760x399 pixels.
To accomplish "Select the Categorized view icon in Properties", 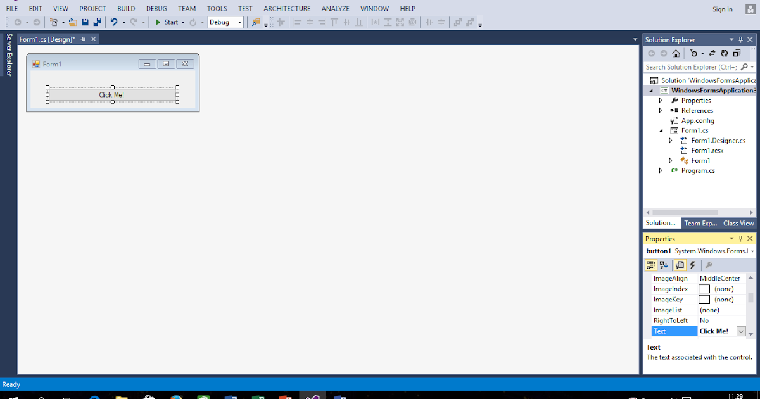I will click(651, 265).
